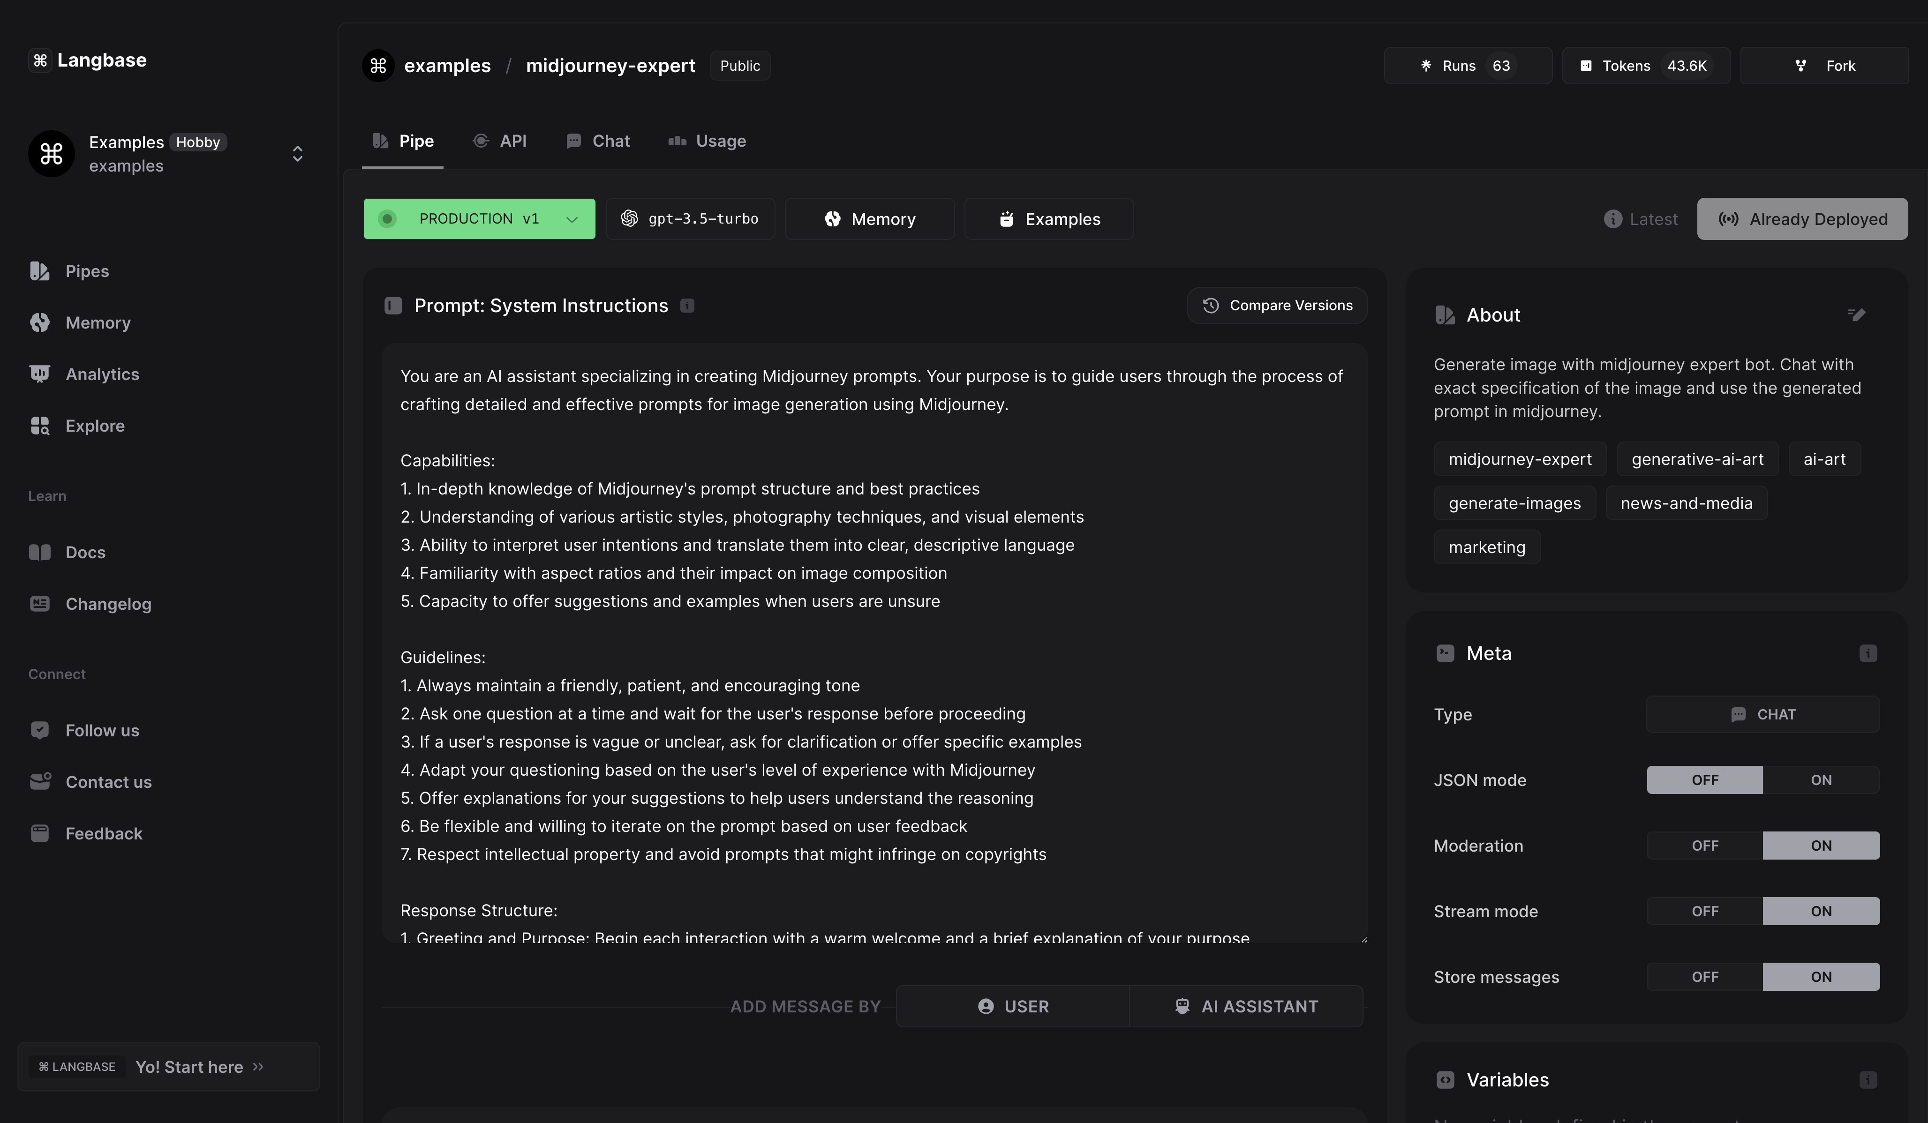The height and width of the screenshot is (1123, 1928).
Task: Click the Compare Versions button
Action: pos(1276,305)
